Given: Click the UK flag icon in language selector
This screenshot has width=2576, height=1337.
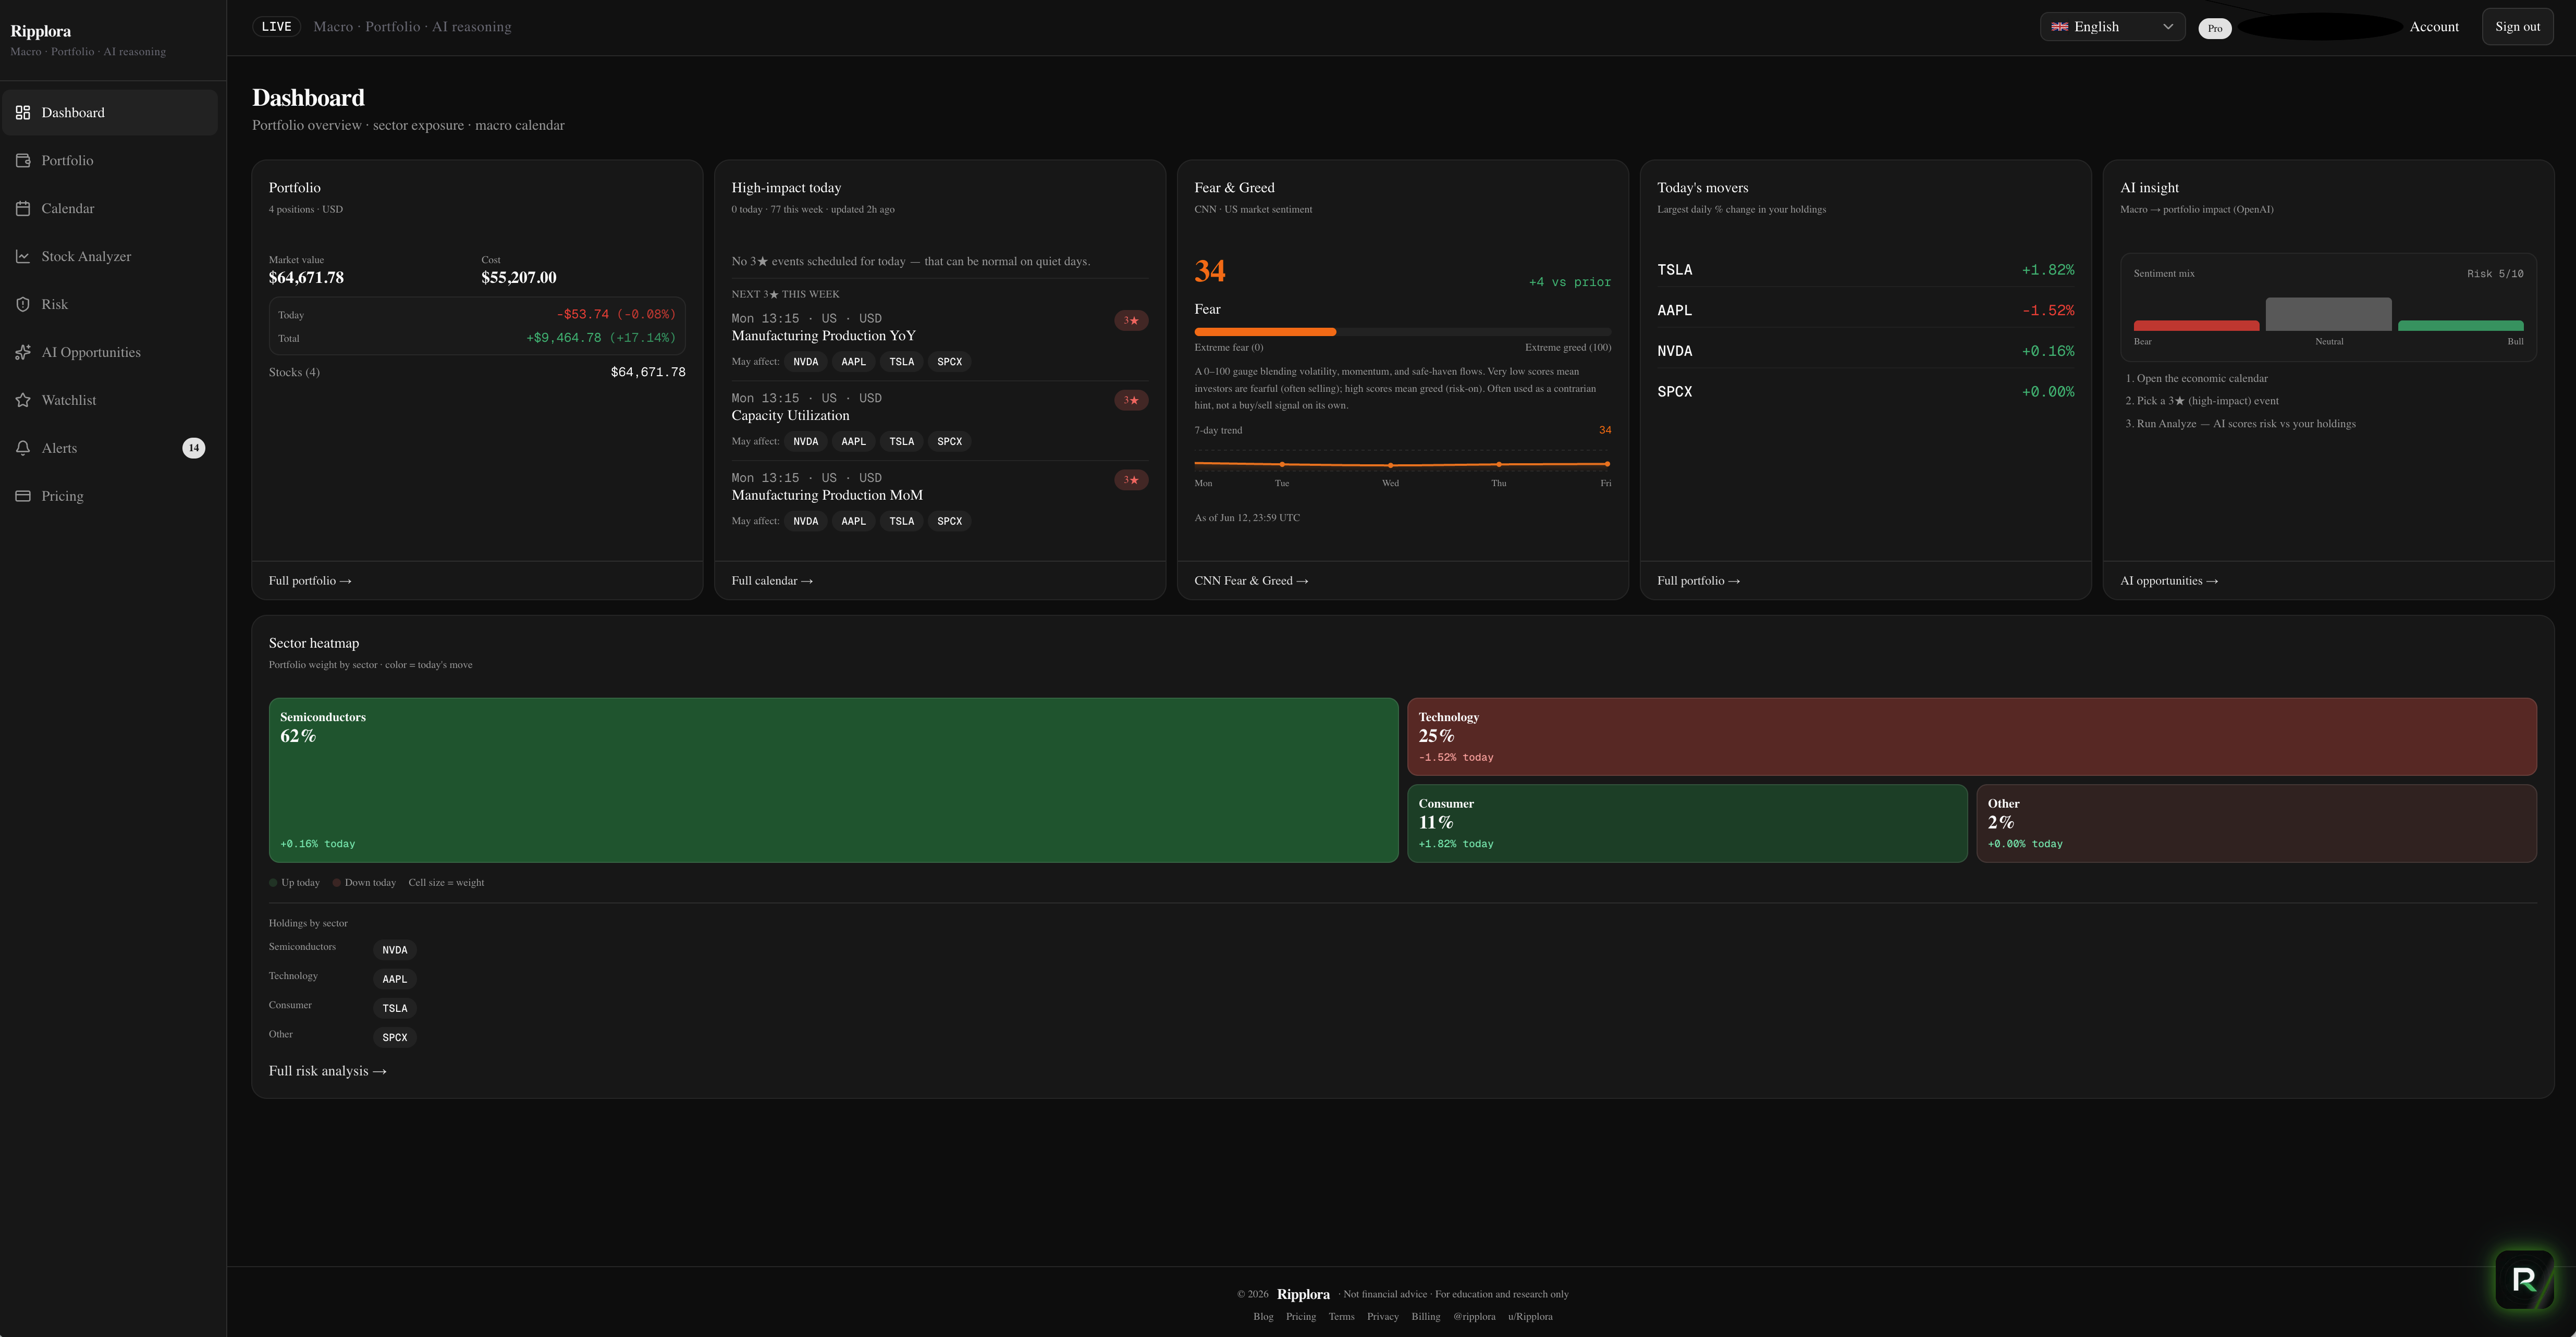Looking at the screenshot, I should tap(2060, 27).
